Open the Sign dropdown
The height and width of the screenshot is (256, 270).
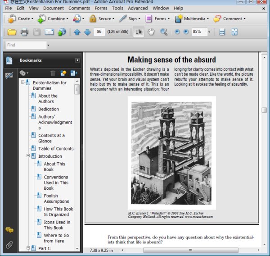[130, 18]
